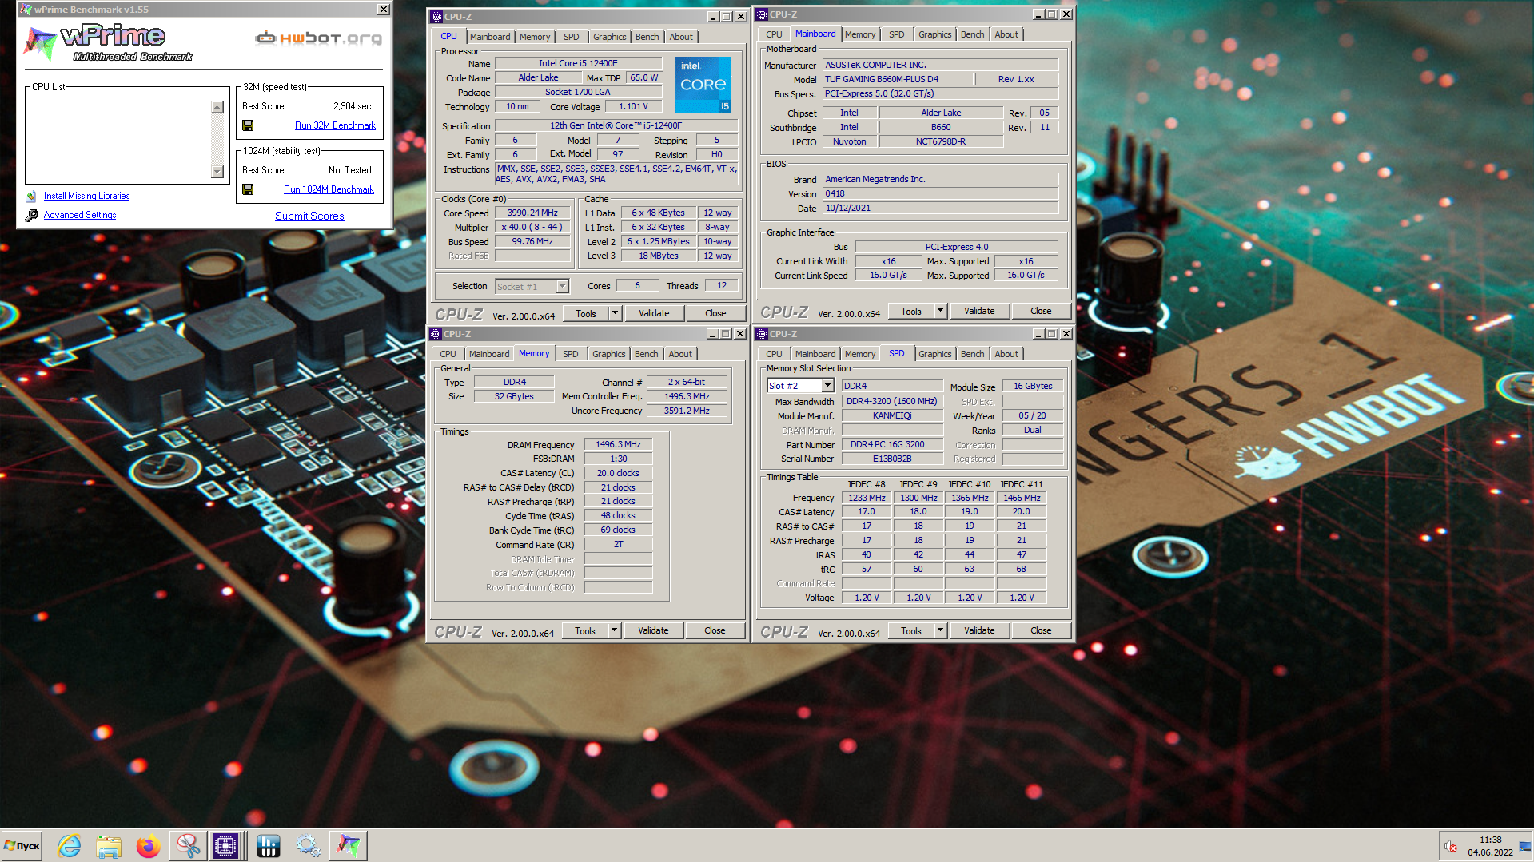Click the Uncore Frequency value 3591.2 MHz
Viewport: 1534px width, 862px height.
(687, 411)
